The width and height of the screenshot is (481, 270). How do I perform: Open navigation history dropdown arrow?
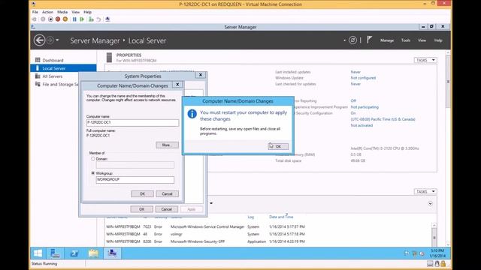(x=57, y=40)
